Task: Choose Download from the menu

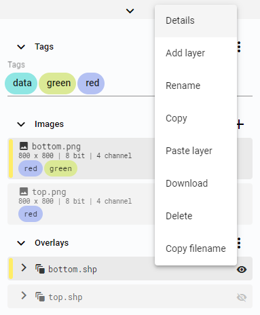Action: (x=196, y=183)
